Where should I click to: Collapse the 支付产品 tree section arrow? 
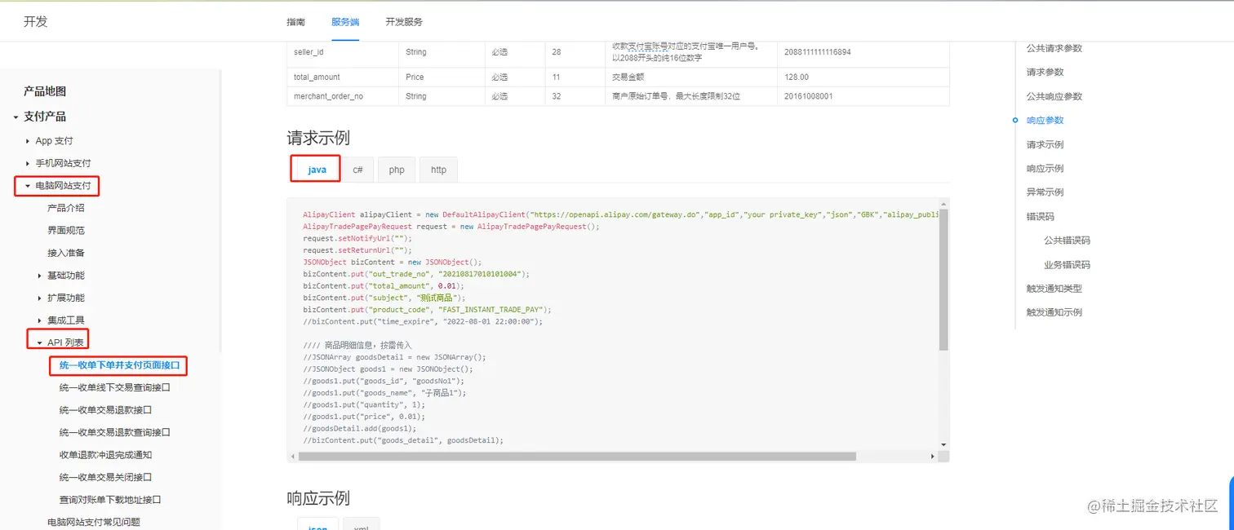[x=16, y=117]
